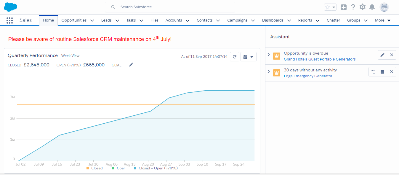
Task: Dismiss the 30 days without activity item
Action: (392, 72)
